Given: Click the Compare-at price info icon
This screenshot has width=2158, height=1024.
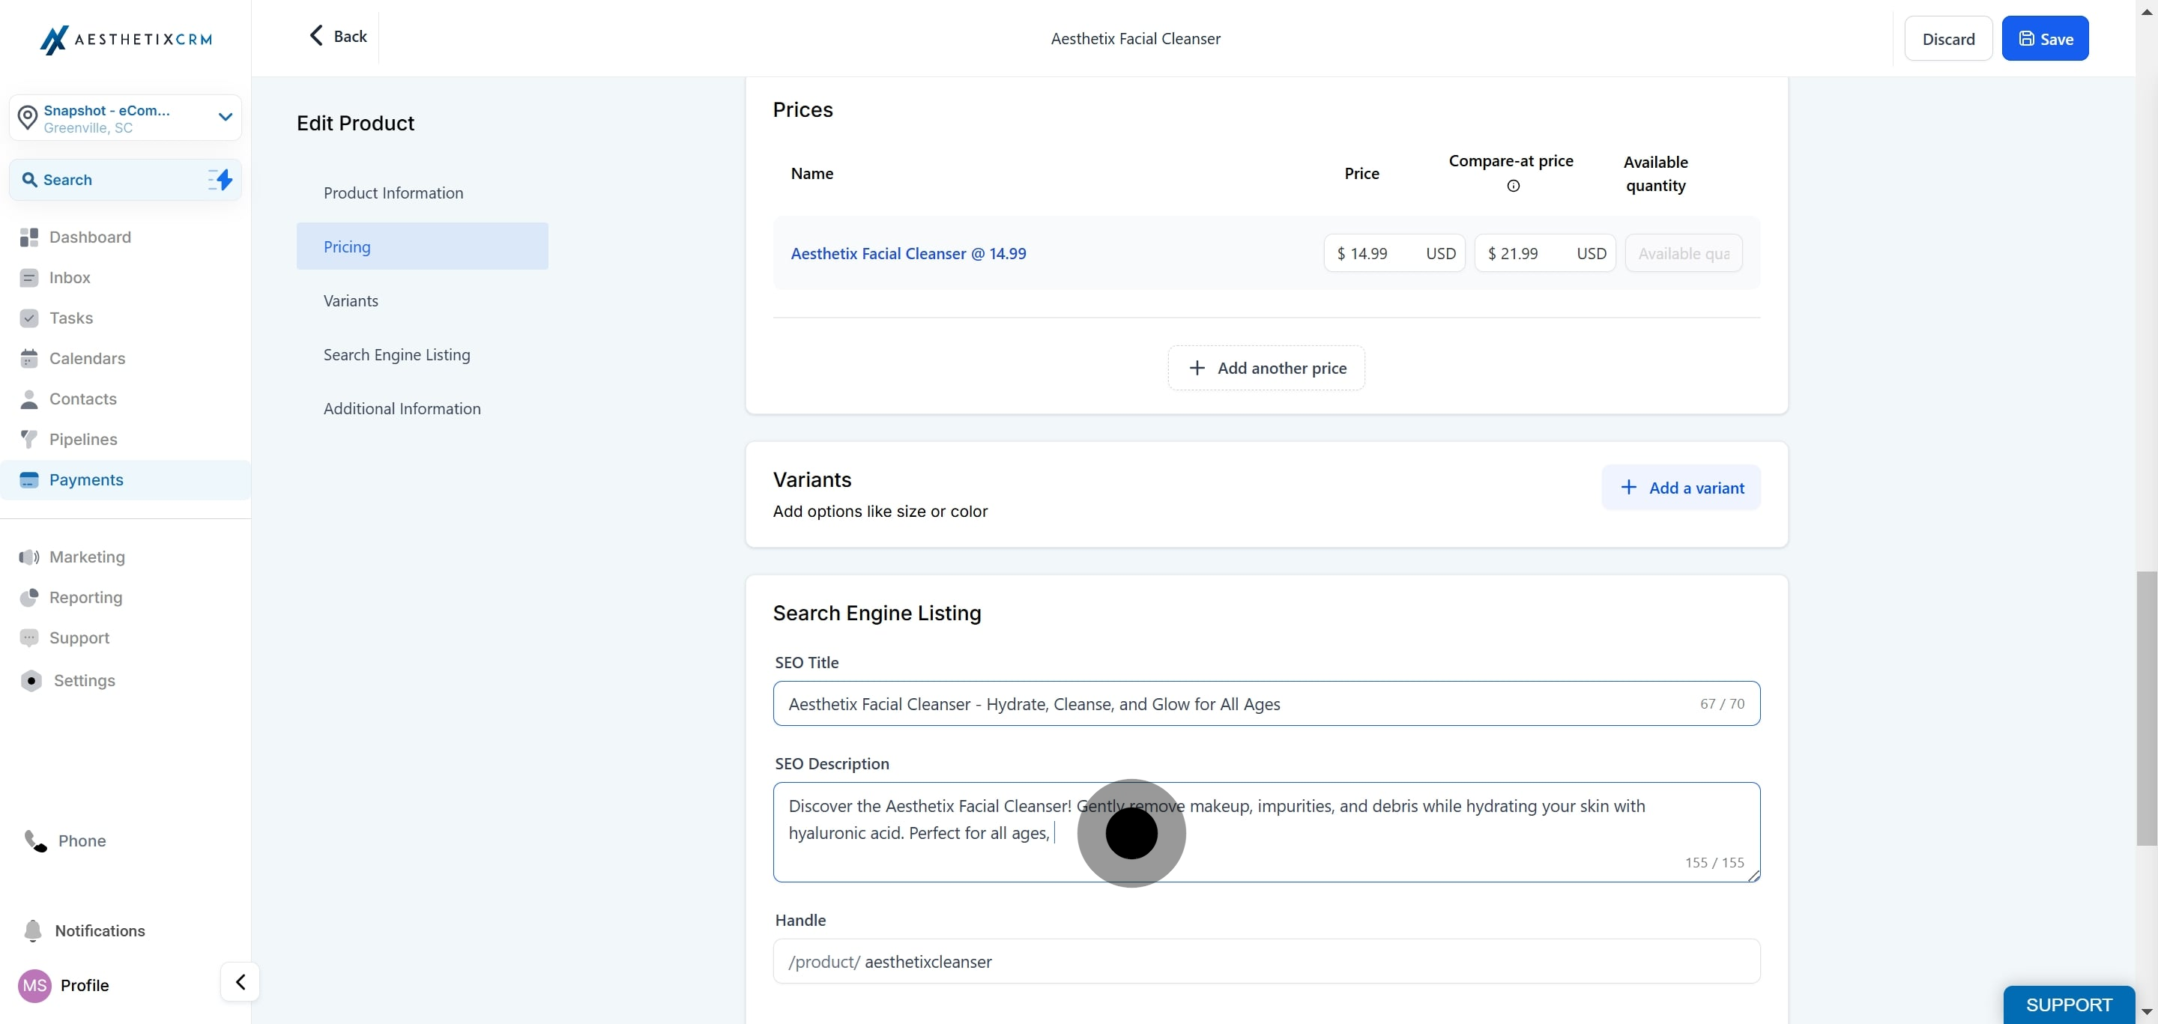Looking at the screenshot, I should (x=1513, y=186).
